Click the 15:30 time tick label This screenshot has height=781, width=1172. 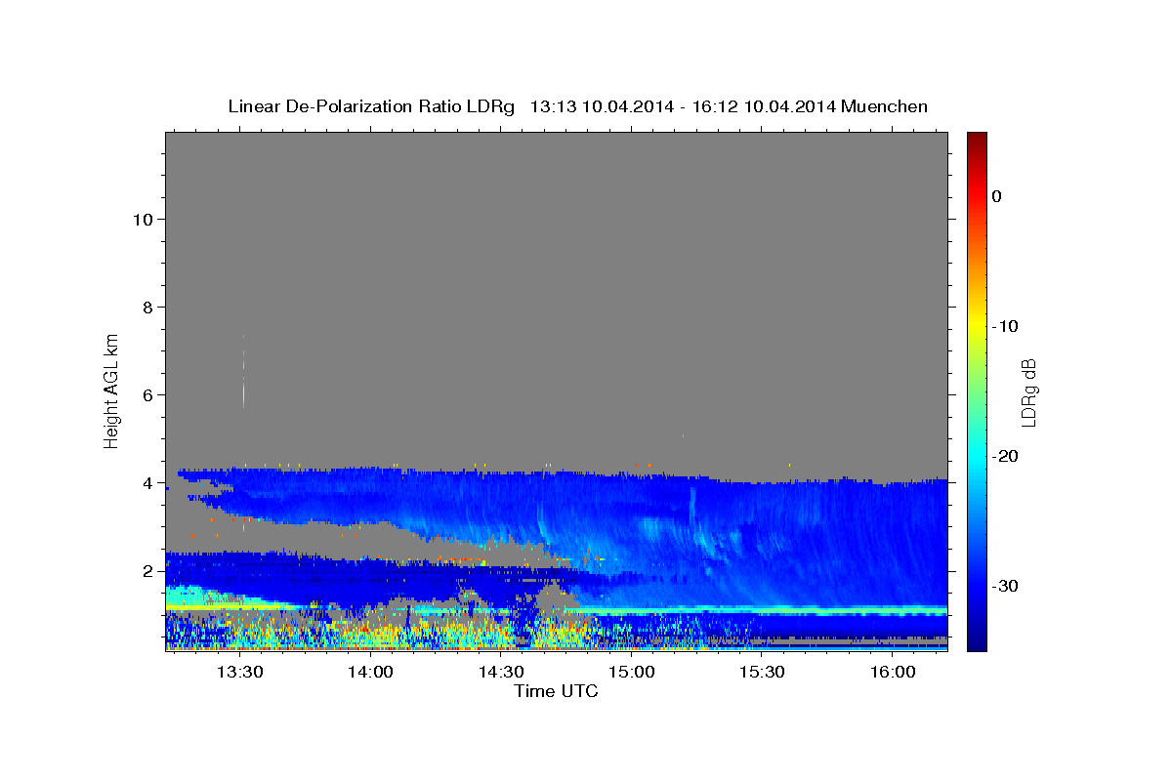762,672
